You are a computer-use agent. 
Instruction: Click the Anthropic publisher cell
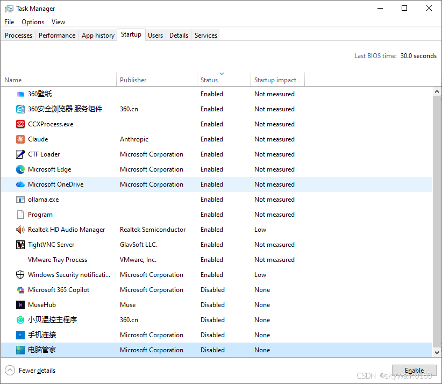(x=134, y=139)
